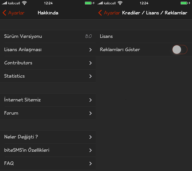Open Neler Değişti ? row

(x=48, y=137)
